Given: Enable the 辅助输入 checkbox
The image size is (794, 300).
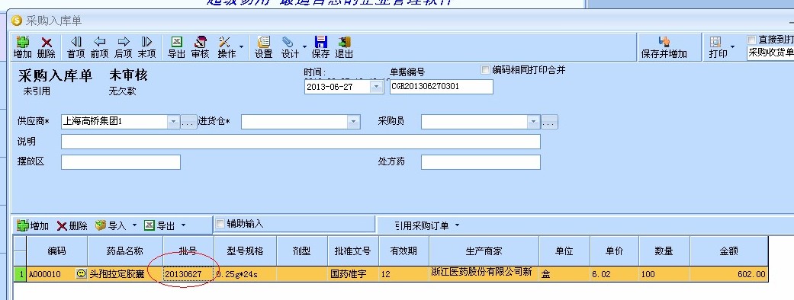Looking at the screenshot, I should coord(220,223).
